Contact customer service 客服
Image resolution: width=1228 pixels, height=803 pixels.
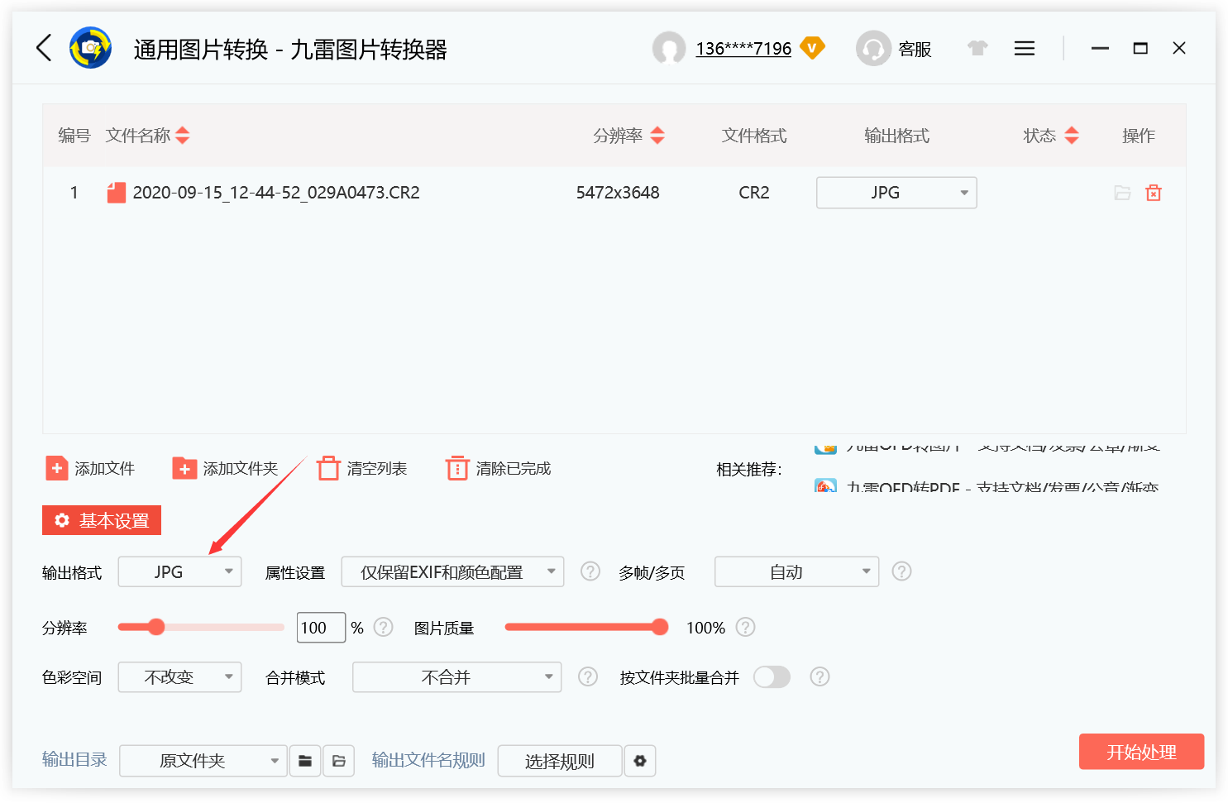coord(894,49)
